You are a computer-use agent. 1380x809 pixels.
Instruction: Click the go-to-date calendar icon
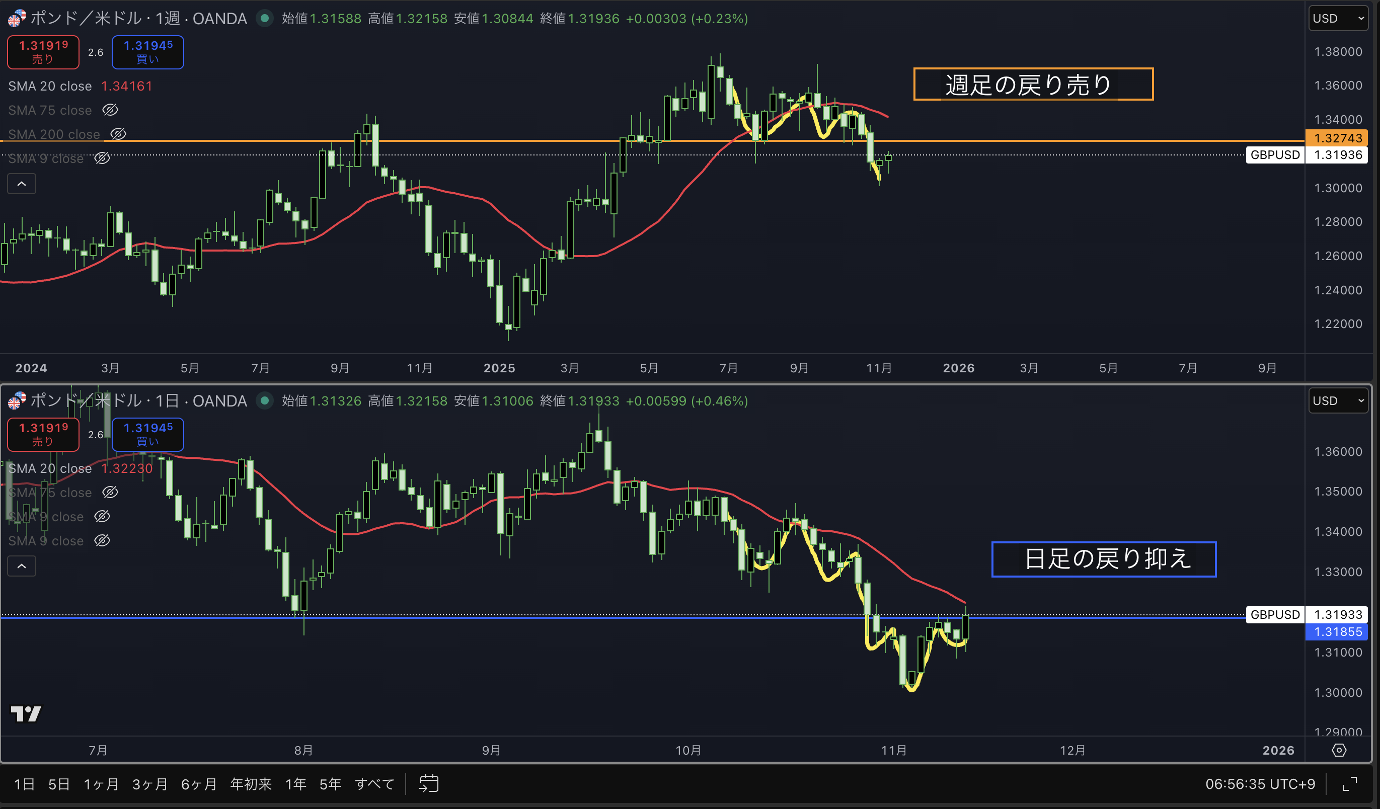point(429,783)
